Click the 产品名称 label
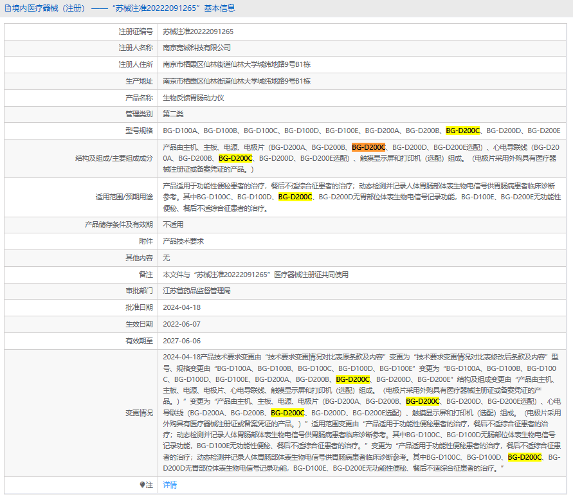This screenshot has width=573, height=497. coord(139,98)
